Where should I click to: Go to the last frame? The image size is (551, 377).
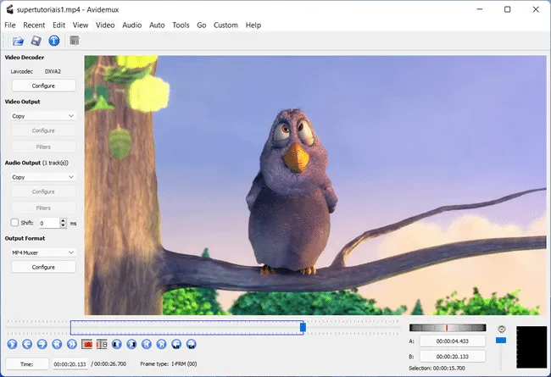pyautogui.click(x=161, y=344)
